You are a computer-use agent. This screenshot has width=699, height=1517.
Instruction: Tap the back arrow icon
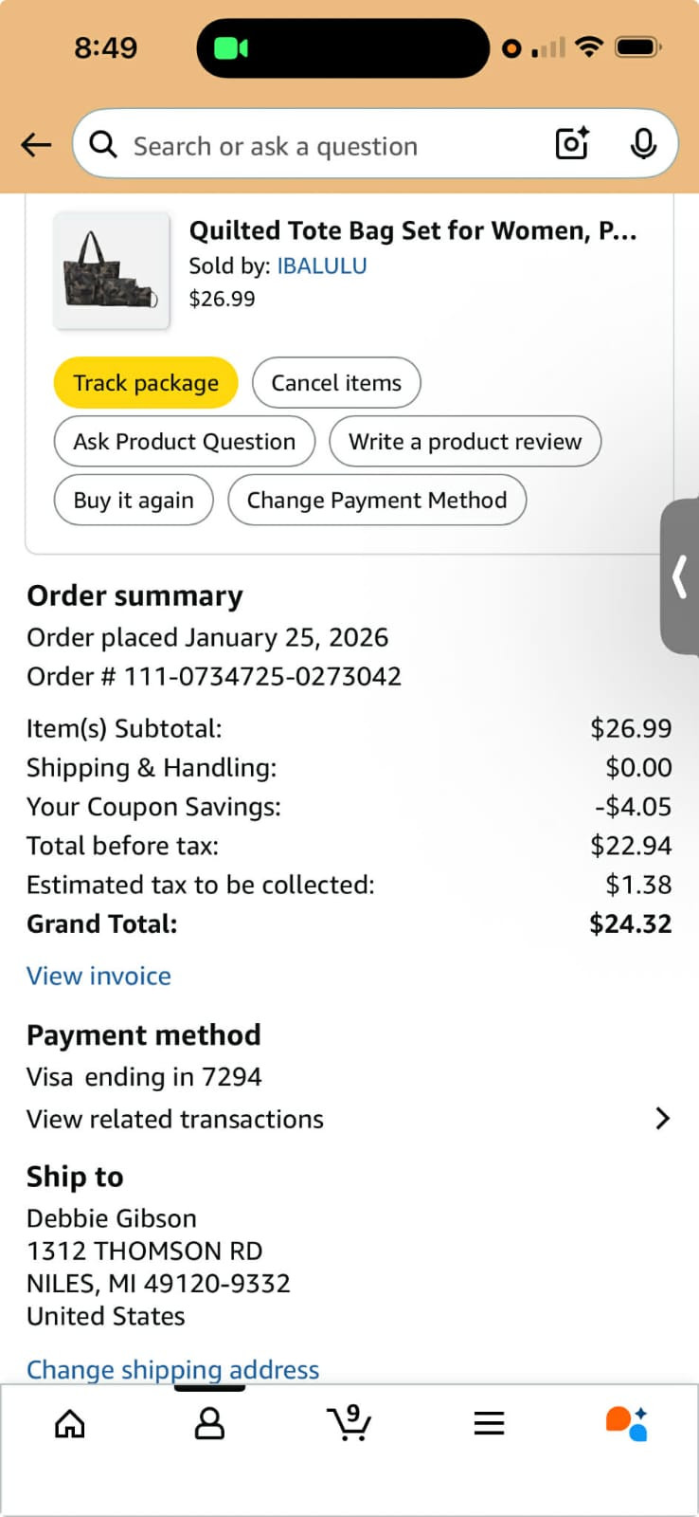coord(36,145)
